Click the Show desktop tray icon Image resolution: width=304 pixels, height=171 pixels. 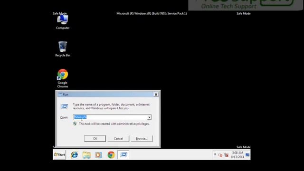247,155
